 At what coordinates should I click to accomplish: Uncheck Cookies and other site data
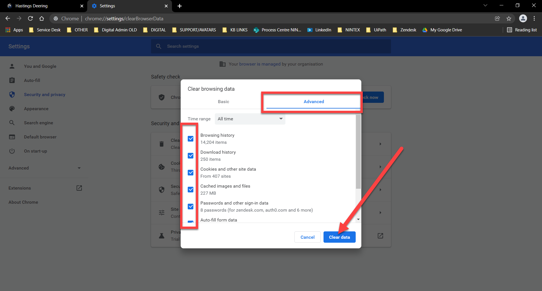tap(191, 173)
